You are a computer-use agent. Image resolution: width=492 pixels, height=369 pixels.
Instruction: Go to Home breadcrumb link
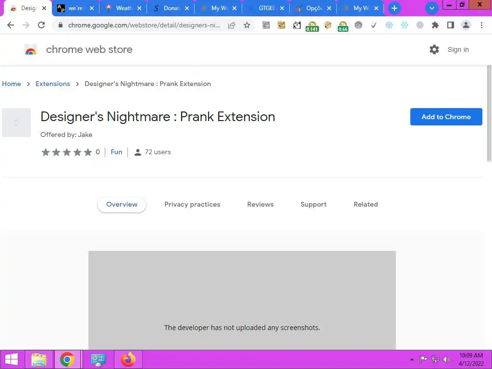coord(12,84)
